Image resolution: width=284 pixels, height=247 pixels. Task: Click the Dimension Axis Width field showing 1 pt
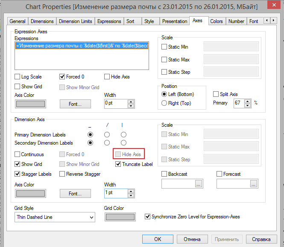[116, 193]
